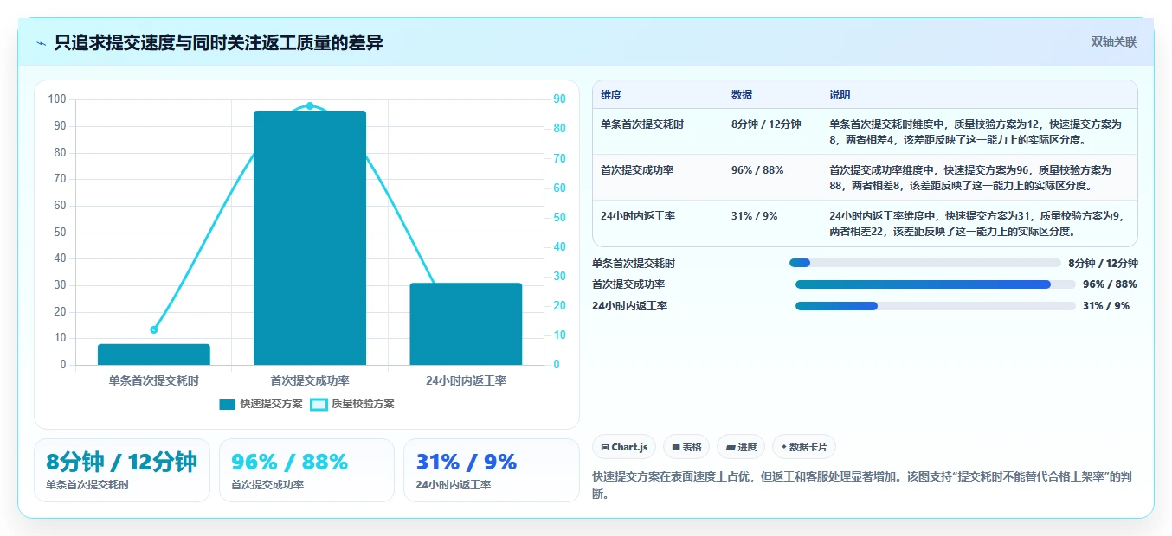1172x536 pixels.
Task: Click the 24小时内返工率 progress bar
Action: click(x=935, y=306)
